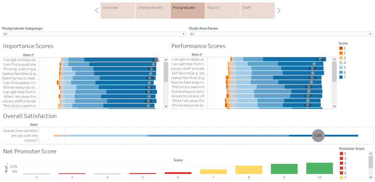This screenshot has width=375, height=182.
Task: Click Importance Scores scroll down arrow
Action: (x=166, y=106)
